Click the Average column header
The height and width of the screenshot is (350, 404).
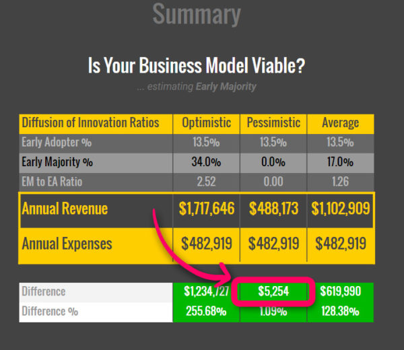tap(340, 123)
